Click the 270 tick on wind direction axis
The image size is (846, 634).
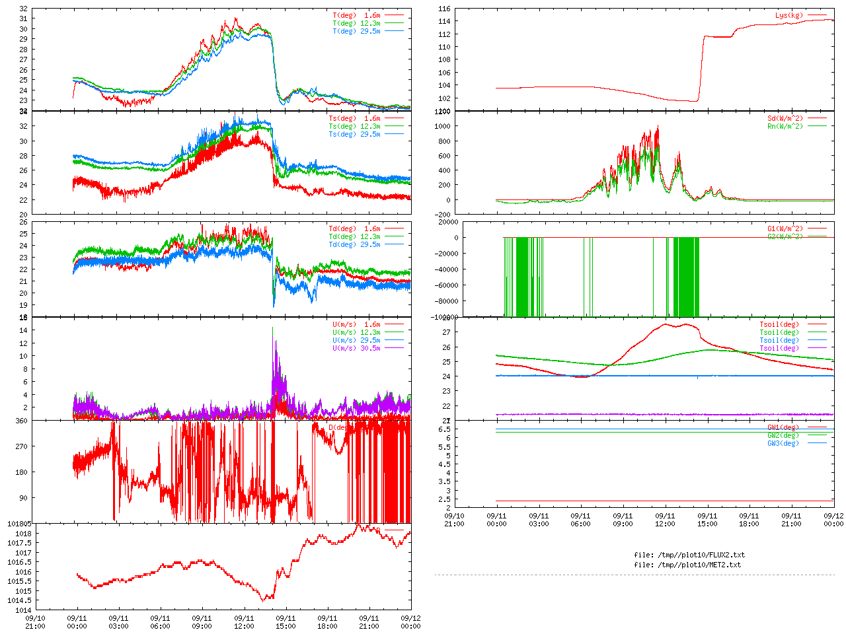(x=21, y=446)
